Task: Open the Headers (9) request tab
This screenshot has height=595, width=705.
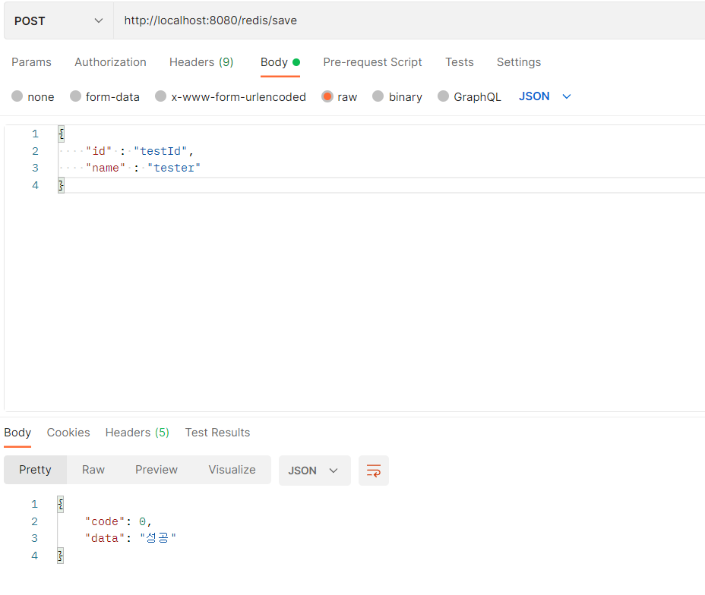Action: click(x=201, y=62)
